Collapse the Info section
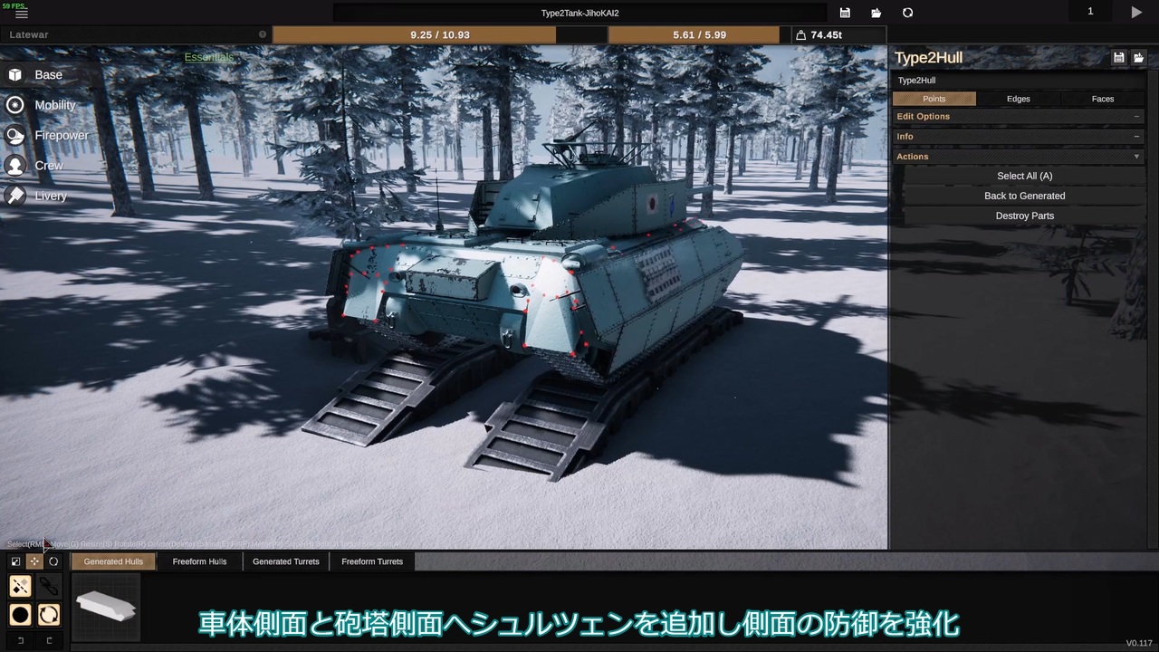The height and width of the screenshot is (652, 1159). coord(1136,136)
